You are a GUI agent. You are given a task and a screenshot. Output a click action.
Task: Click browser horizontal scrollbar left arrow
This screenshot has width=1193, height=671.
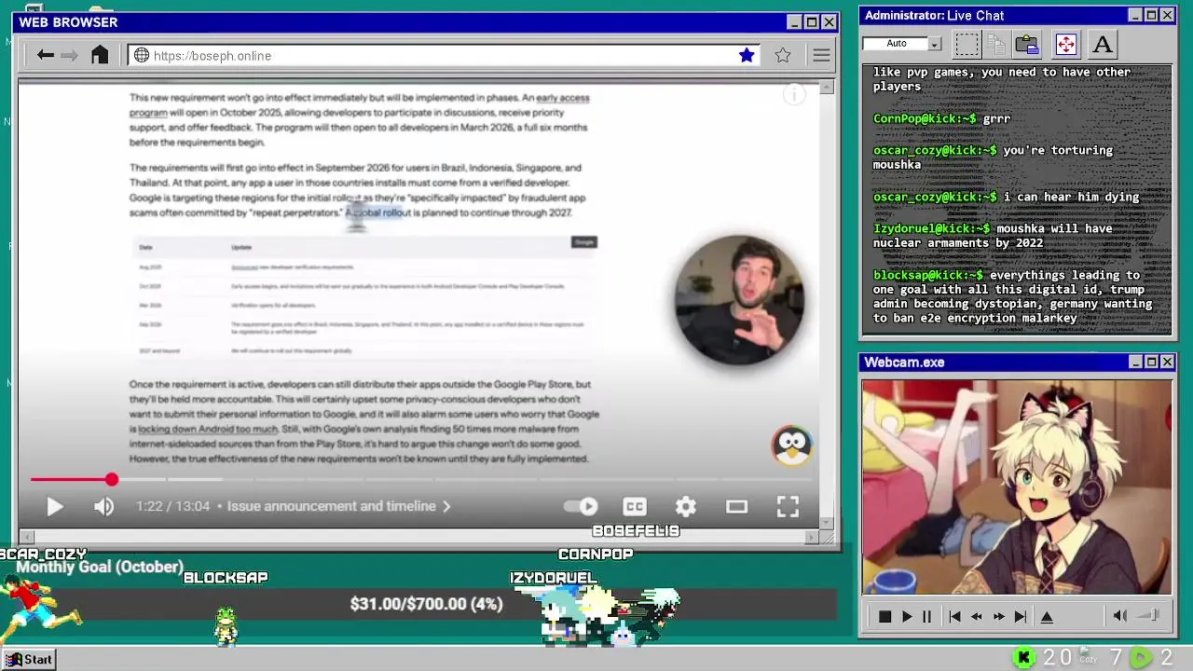tap(25, 537)
